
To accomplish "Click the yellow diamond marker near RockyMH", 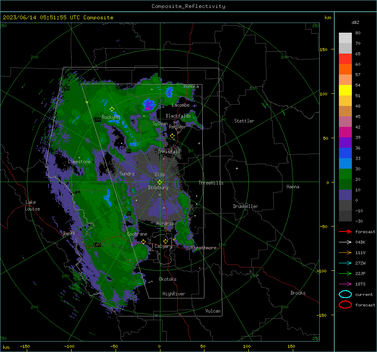I will coord(112,109).
